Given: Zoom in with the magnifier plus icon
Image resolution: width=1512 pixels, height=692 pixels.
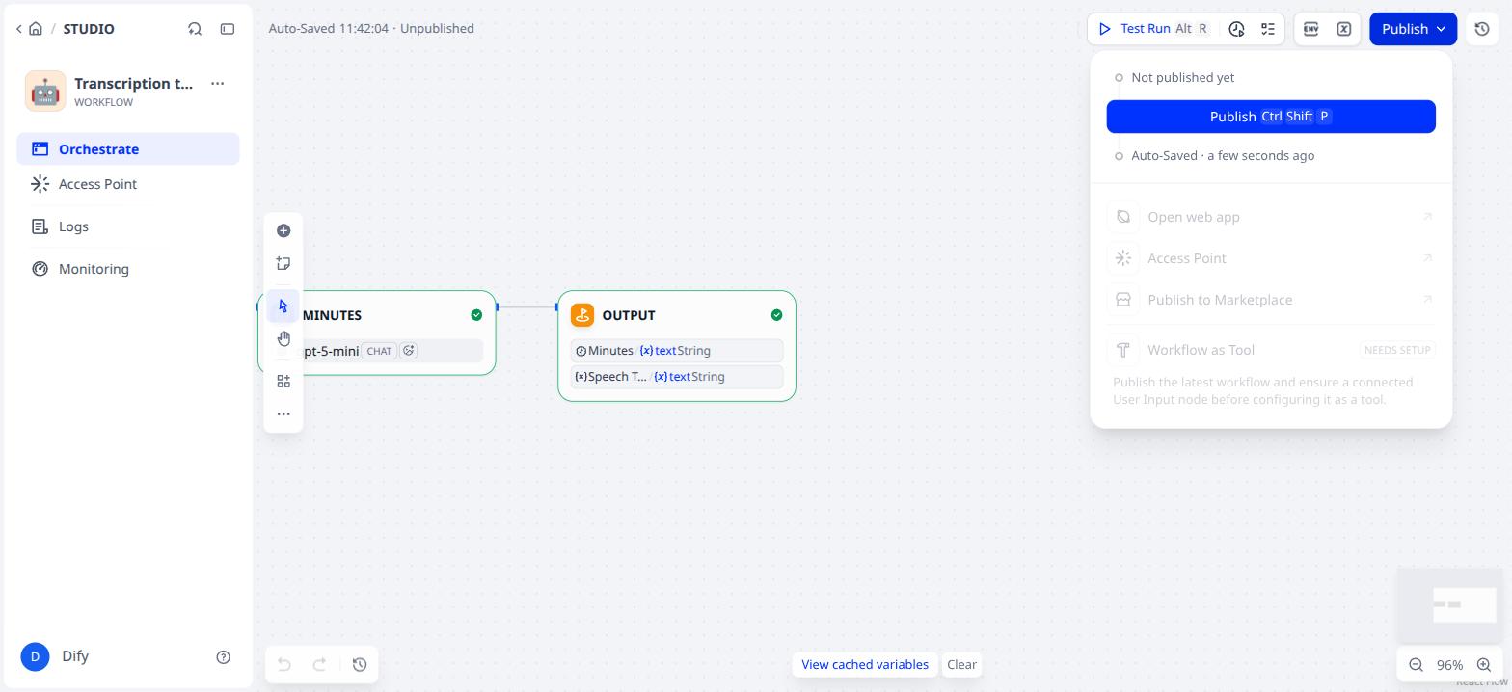Looking at the screenshot, I should (1484, 665).
